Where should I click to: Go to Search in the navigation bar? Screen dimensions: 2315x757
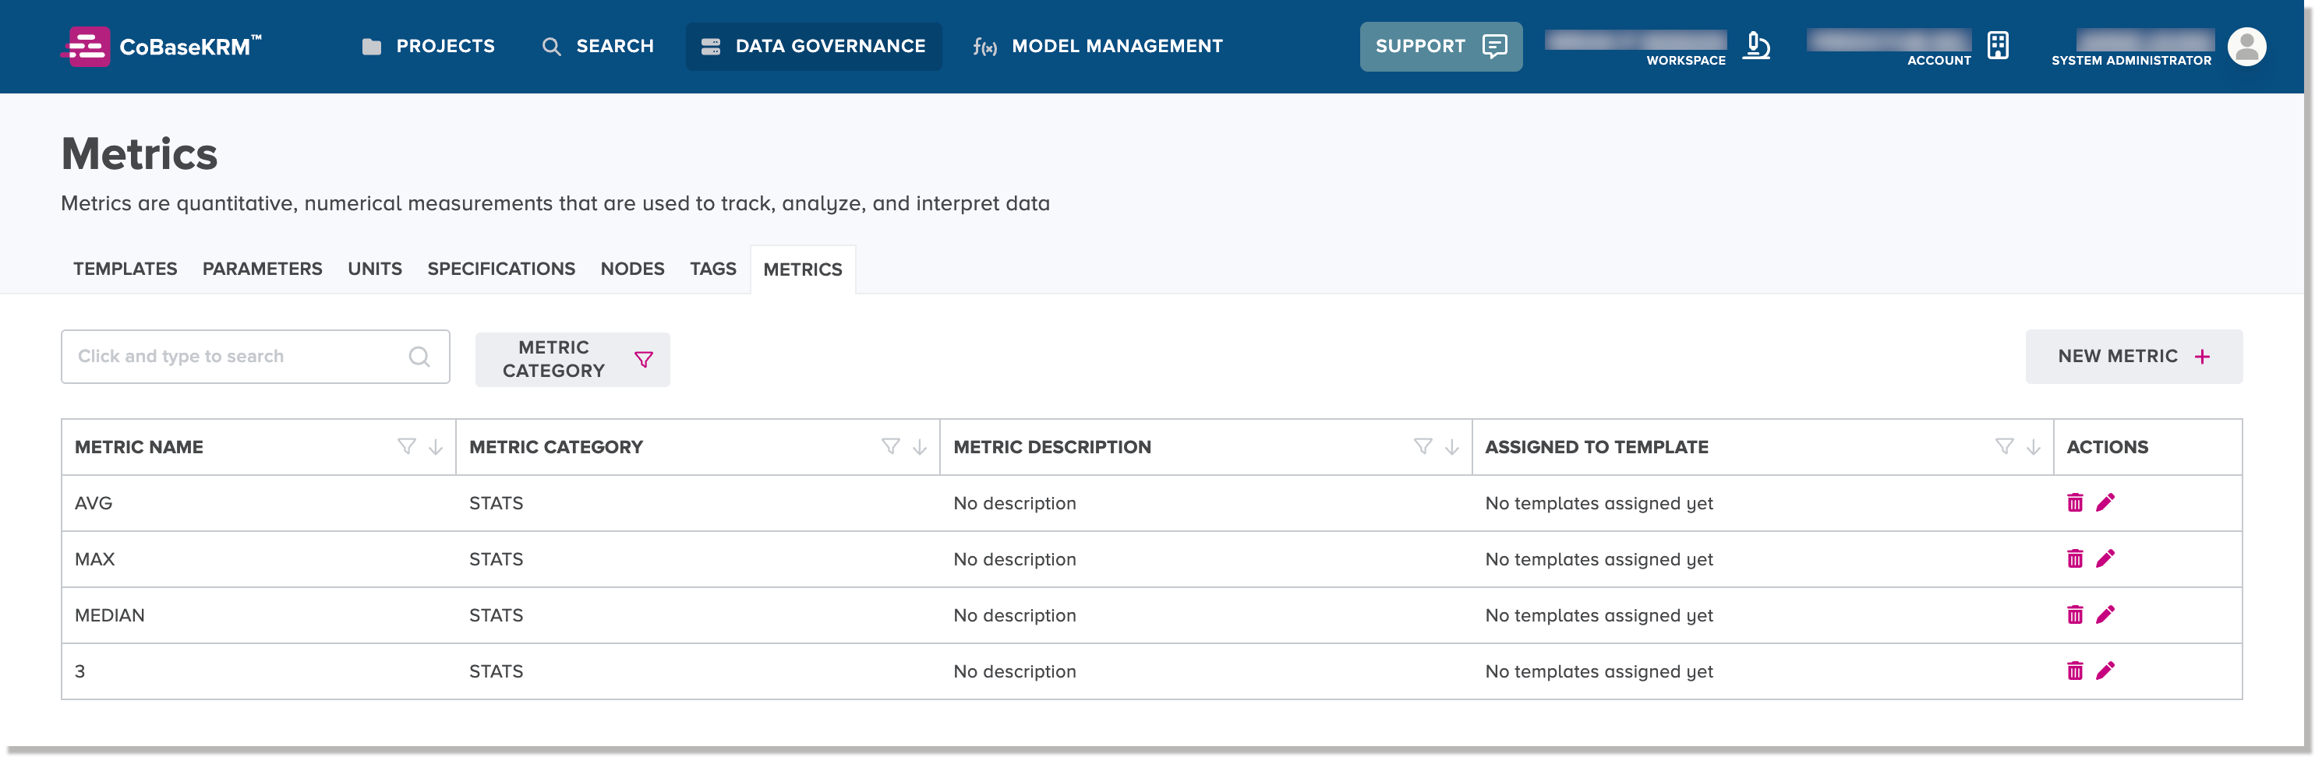coord(598,46)
